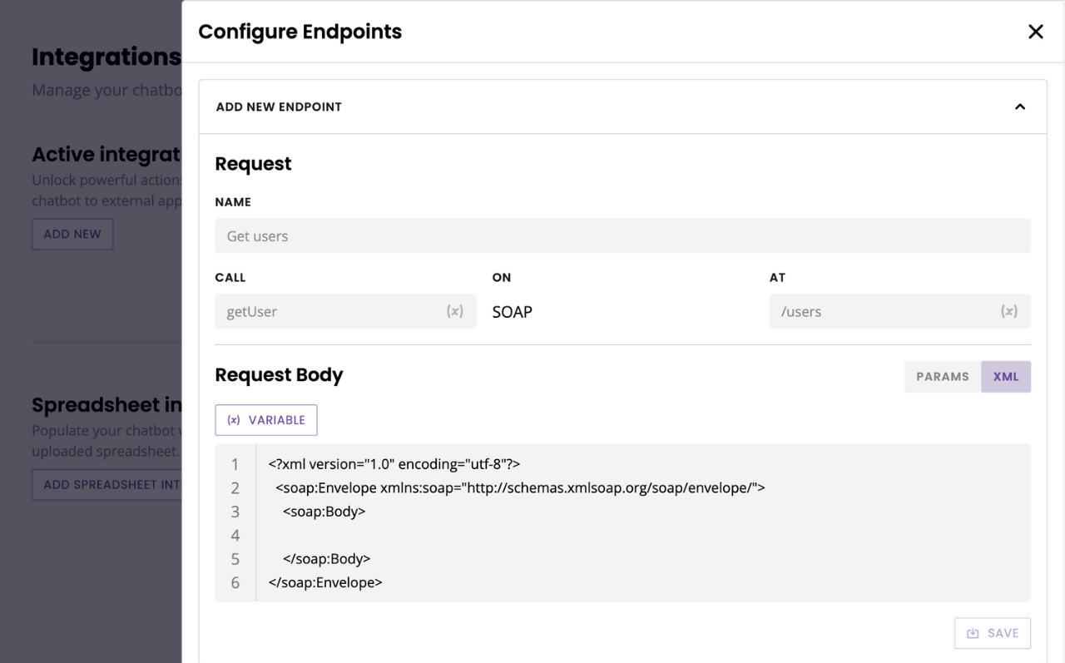Viewport: 1065px width, 663px height.
Task: Collapse the ADD NEW ENDPOINT section
Action: pos(1020,106)
